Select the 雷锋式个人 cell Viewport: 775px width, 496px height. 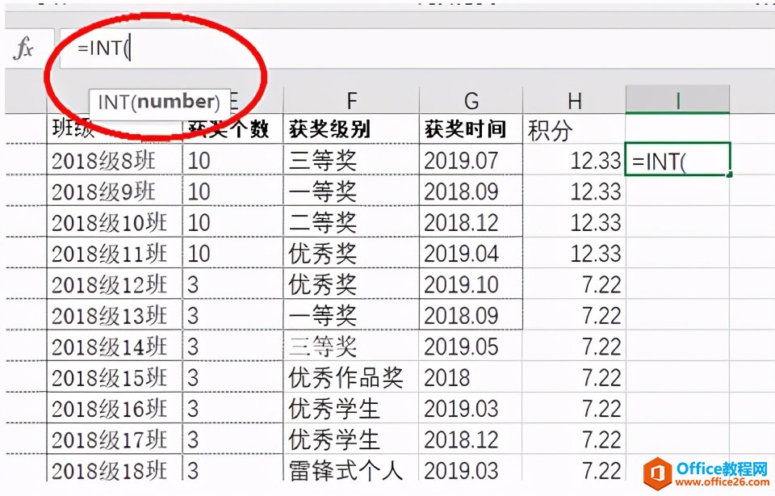pyautogui.click(x=351, y=469)
